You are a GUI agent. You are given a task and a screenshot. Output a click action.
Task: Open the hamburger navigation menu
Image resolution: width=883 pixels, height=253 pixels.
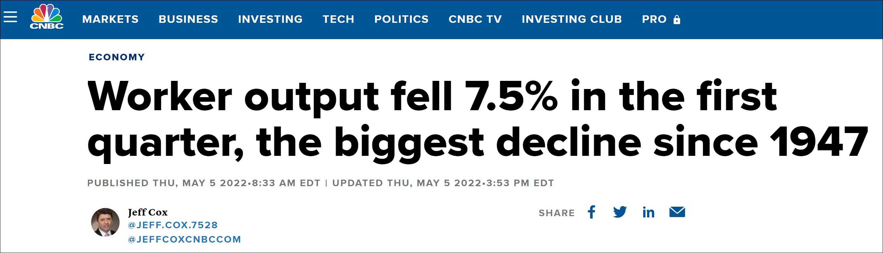[10, 17]
